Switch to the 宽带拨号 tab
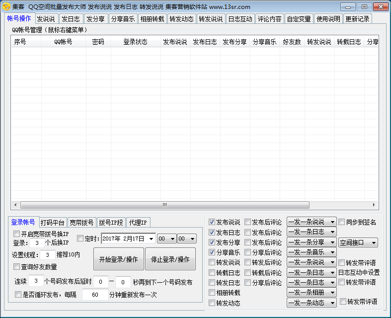This screenshot has height=318, width=391. [81, 223]
